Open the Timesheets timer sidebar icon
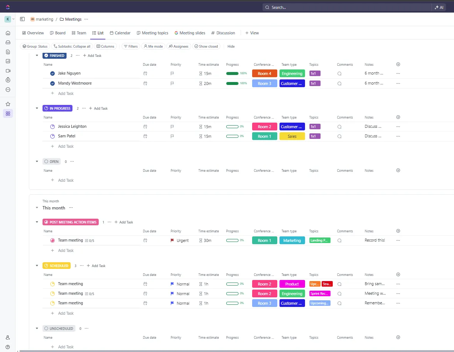Image resolution: width=454 pixels, height=352 pixels. click(8, 80)
